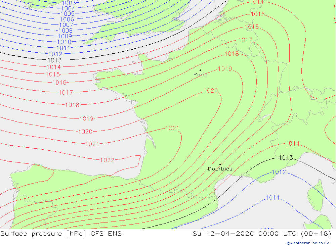Click the 1020 label over the Atlantic
336x246 pixels.
click(x=85, y=132)
